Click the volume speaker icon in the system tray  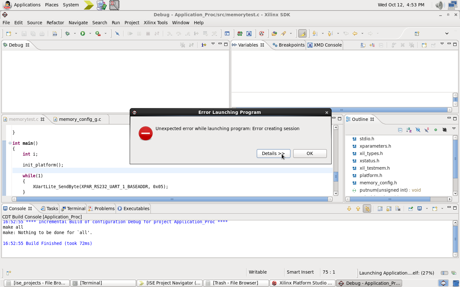click(x=440, y=5)
